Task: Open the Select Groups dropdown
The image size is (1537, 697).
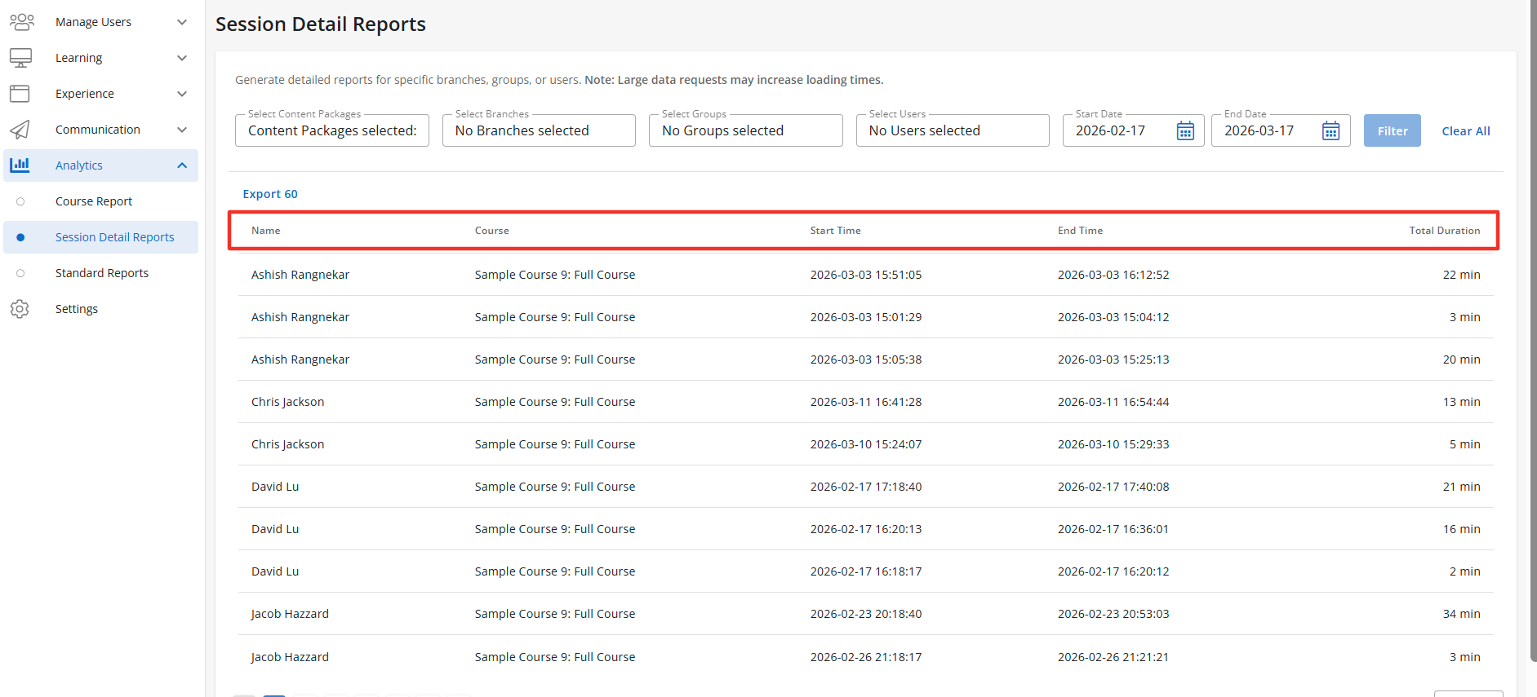Action: click(x=745, y=131)
